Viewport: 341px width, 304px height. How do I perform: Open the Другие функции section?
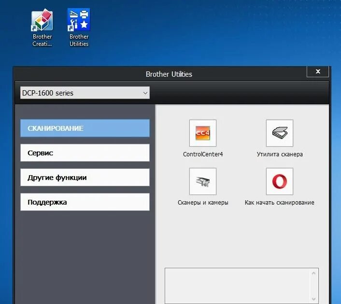pyautogui.click(x=85, y=177)
